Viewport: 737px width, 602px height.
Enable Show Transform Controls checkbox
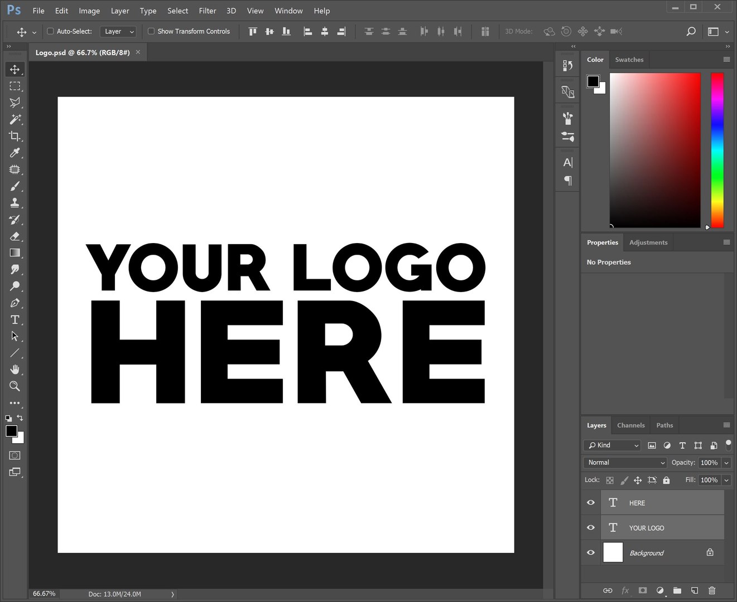[151, 31]
